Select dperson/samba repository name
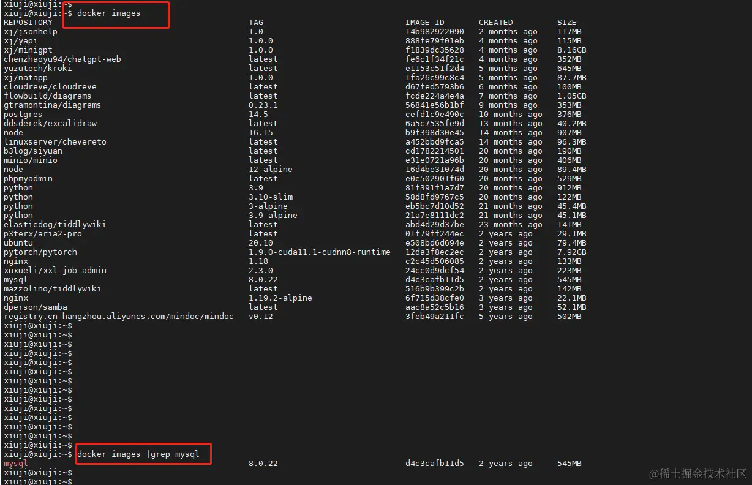Screen dimensions: 752x485 (36, 307)
